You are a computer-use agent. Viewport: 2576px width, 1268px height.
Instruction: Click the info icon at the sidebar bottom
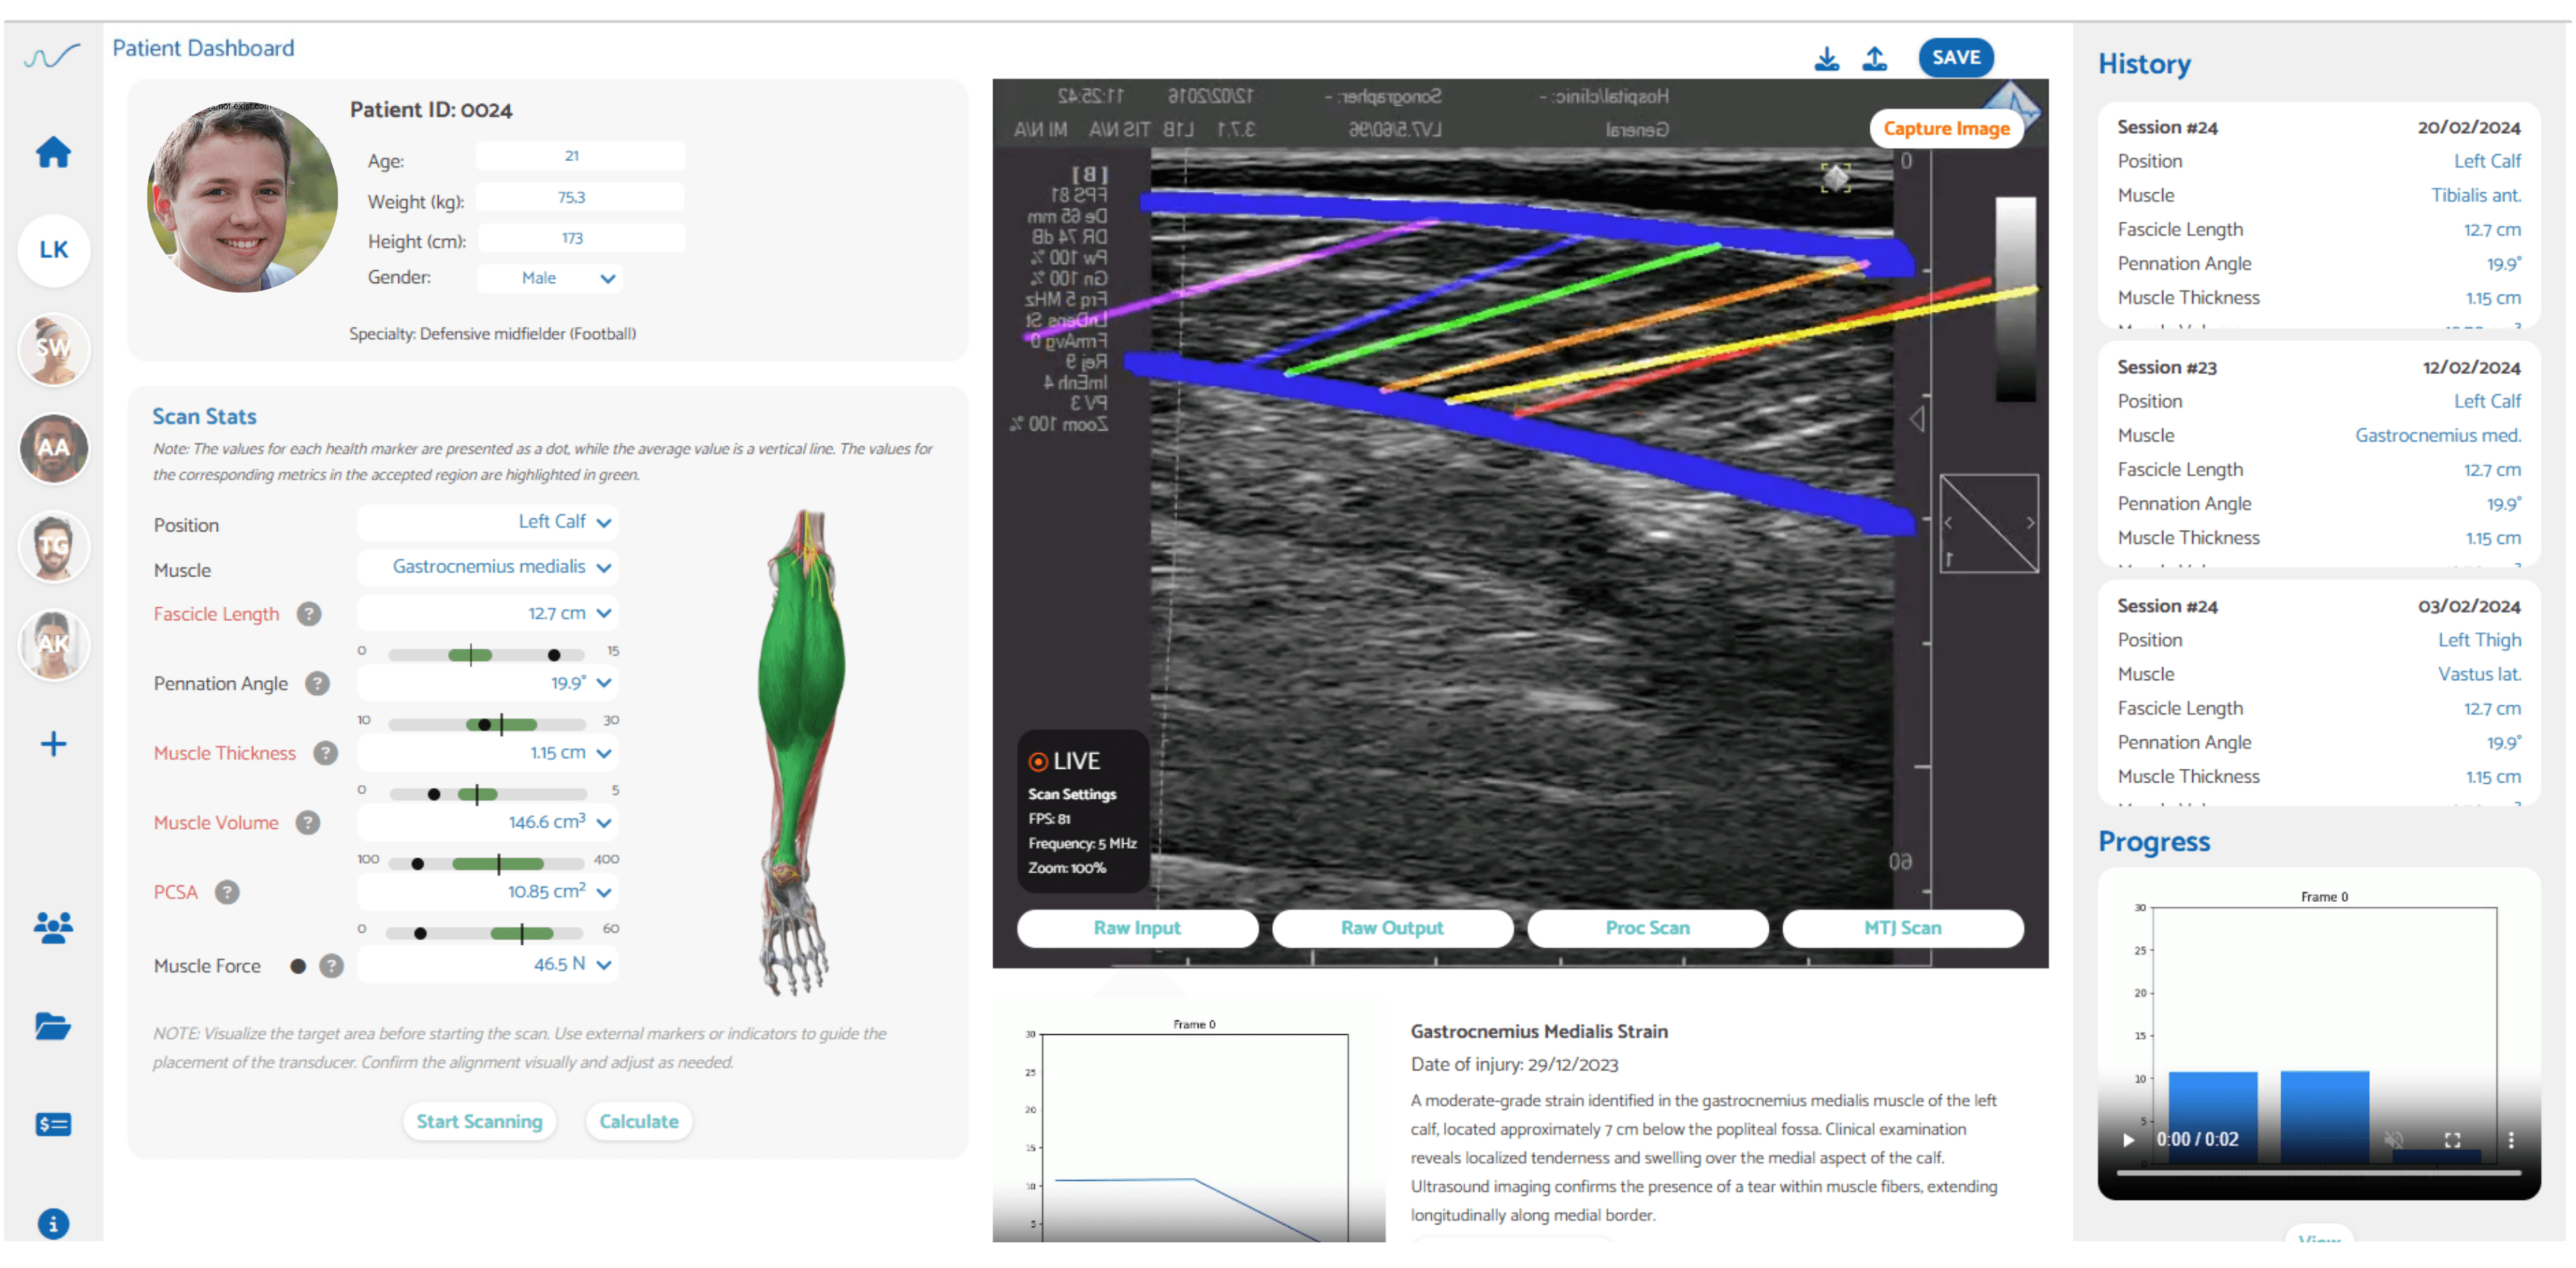(53, 1223)
